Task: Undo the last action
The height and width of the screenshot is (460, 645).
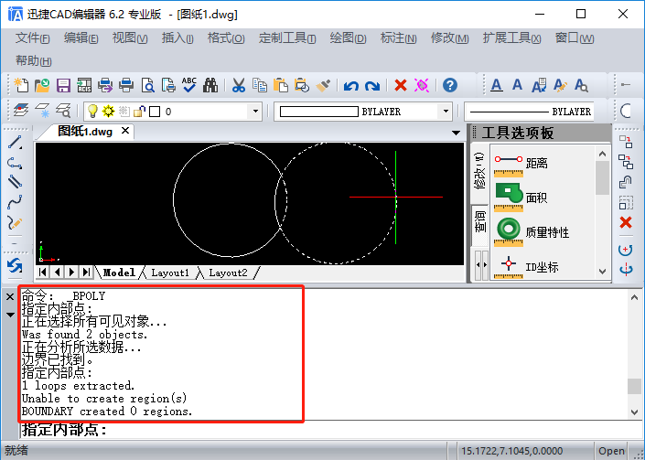Action: click(351, 85)
